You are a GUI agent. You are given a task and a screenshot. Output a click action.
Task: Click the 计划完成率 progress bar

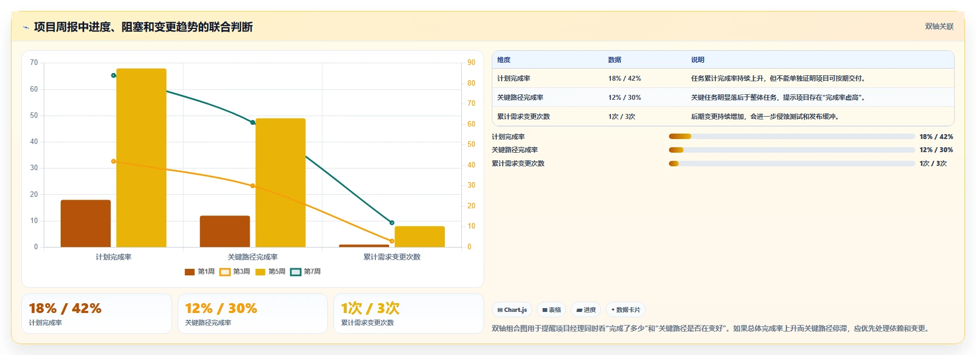(x=792, y=136)
